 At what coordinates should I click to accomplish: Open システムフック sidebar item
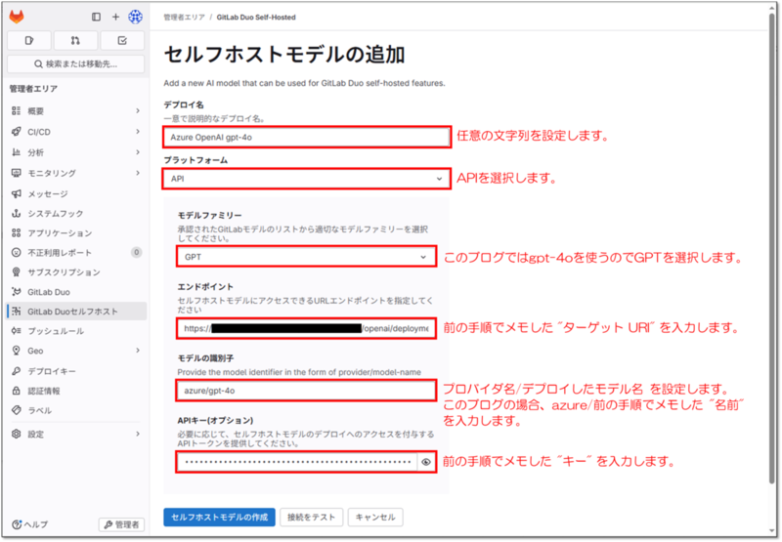click(77, 213)
